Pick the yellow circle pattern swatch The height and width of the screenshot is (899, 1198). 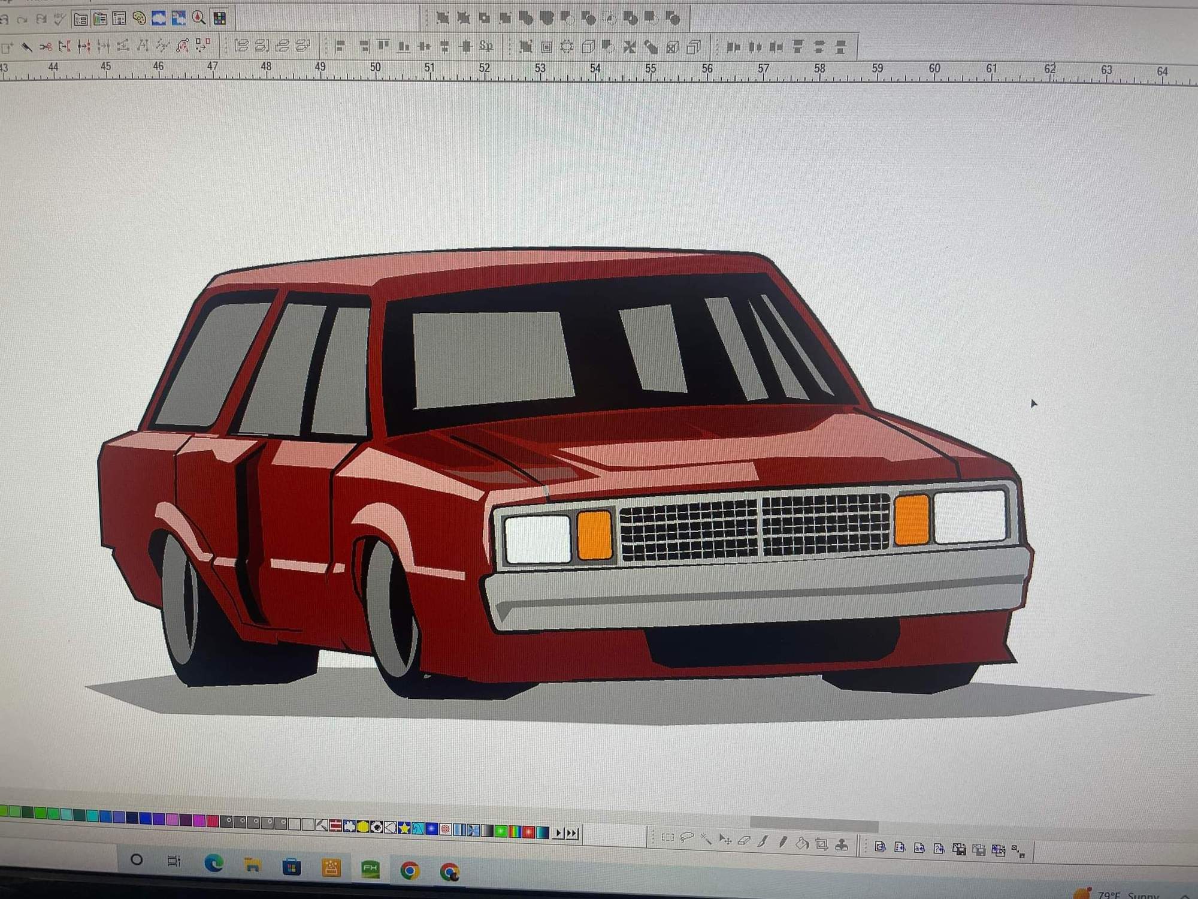[362, 827]
